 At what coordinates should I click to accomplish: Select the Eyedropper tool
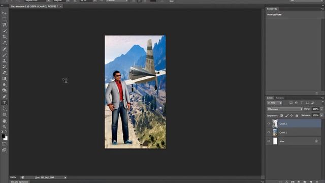click(x=4, y=43)
